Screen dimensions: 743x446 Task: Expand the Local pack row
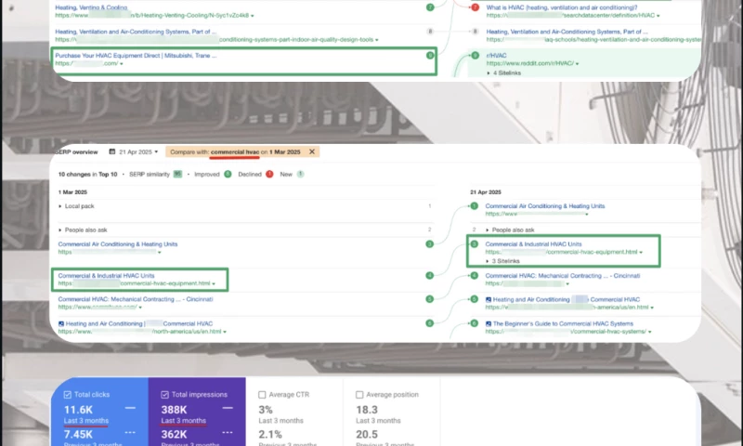tap(76, 206)
